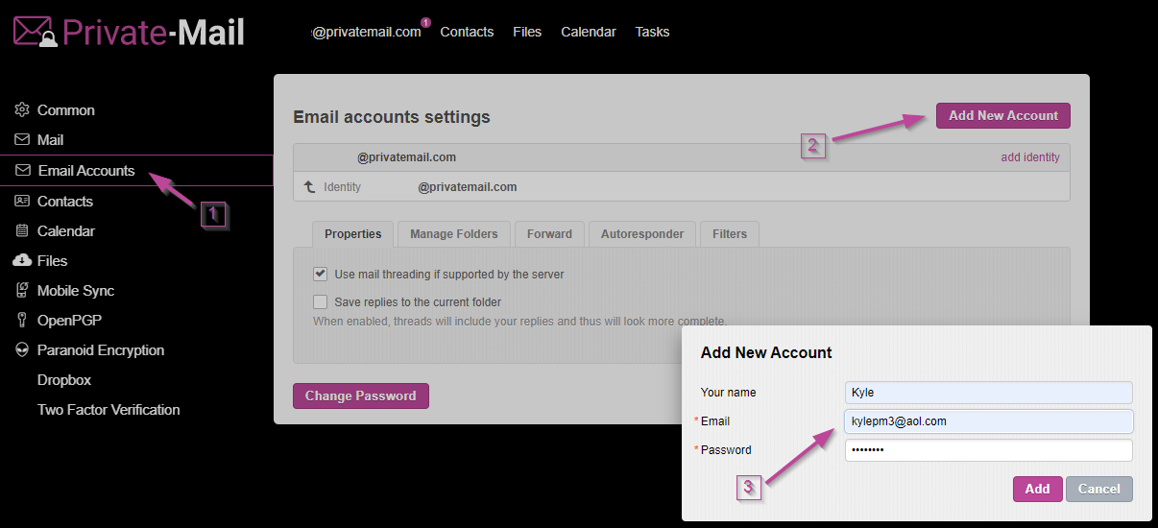Image resolution: width=1158 pixels, height=528 pixels.
Task: Click the Change Password button
Action: (x=360, y=396)
